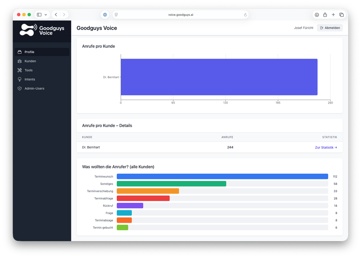The image size is (361, 258).
Task: Show tab overview via overlapping squares icon
Action: coord(342,14)
